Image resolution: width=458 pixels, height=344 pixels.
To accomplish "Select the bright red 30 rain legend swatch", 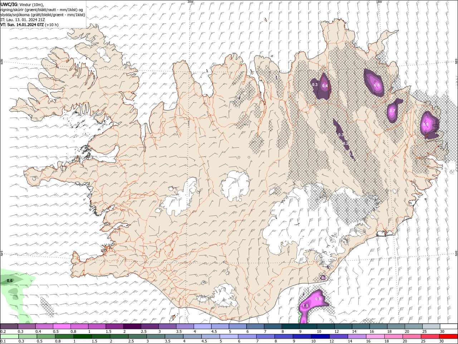I will [449, 336].
